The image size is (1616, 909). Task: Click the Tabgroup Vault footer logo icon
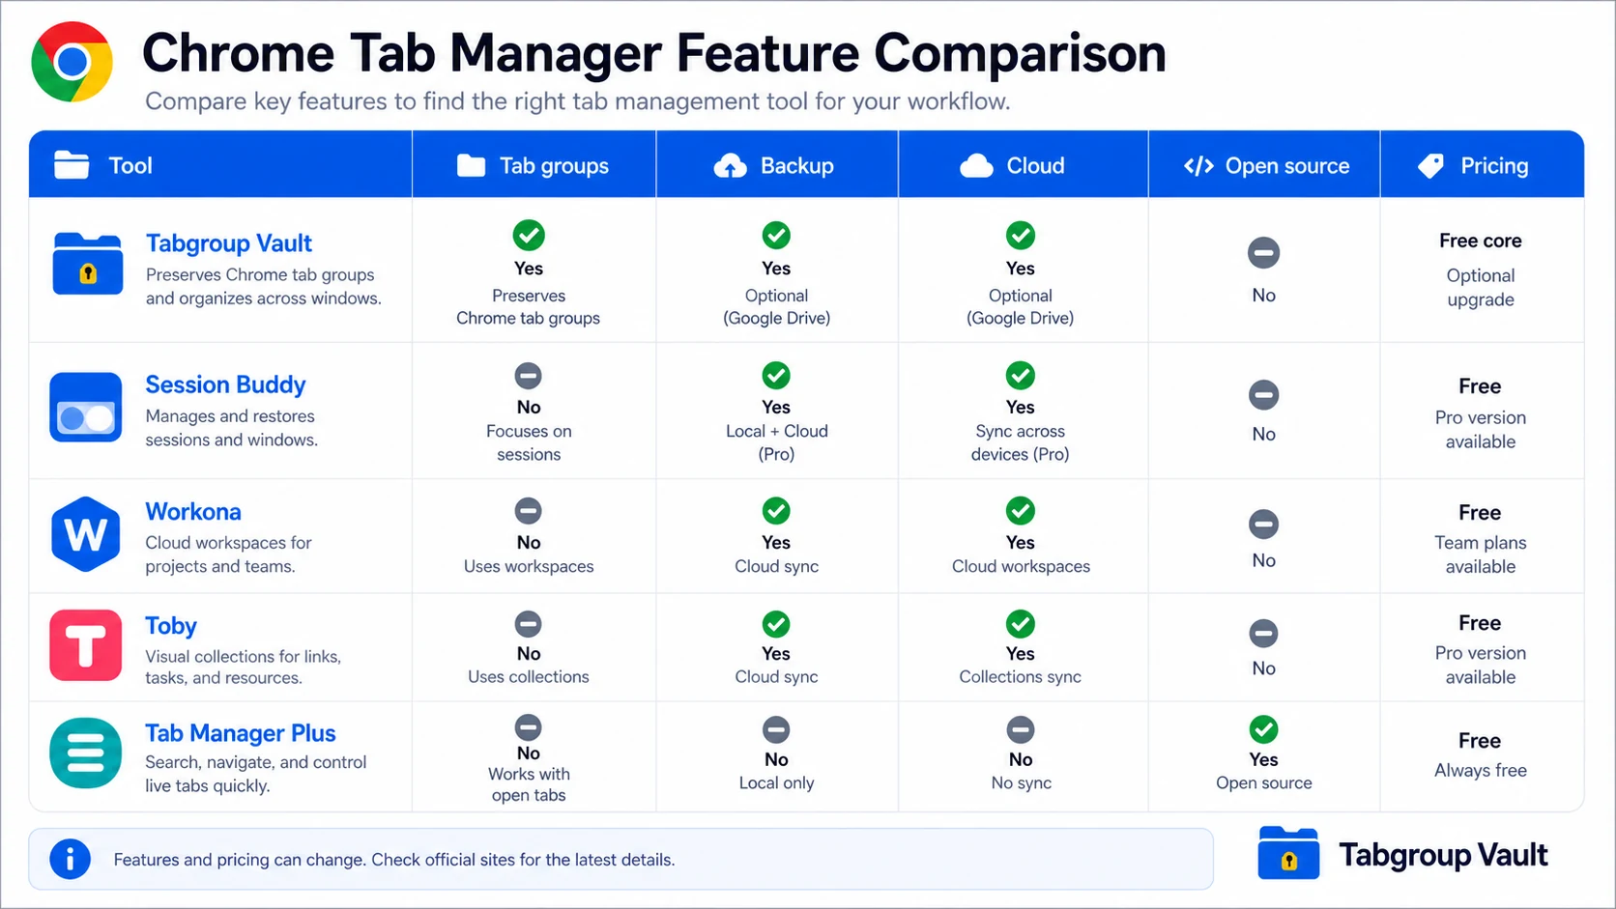1288,853
